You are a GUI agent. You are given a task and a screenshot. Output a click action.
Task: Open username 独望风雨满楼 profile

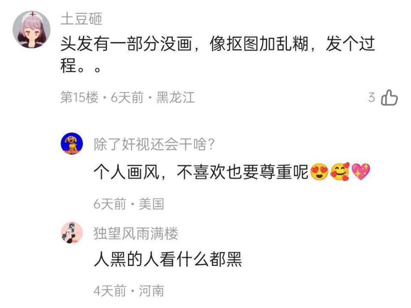[x=136, y=233]
